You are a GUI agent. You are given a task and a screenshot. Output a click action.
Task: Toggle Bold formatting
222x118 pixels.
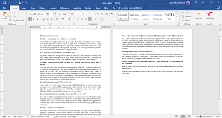[30, 19]
